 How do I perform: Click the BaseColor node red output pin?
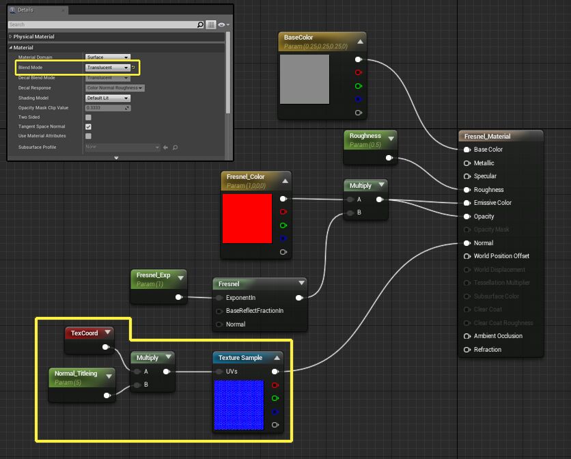(359, 72)
